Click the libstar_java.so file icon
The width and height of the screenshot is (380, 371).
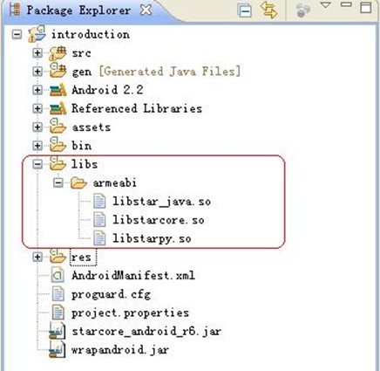coord(99,202)
